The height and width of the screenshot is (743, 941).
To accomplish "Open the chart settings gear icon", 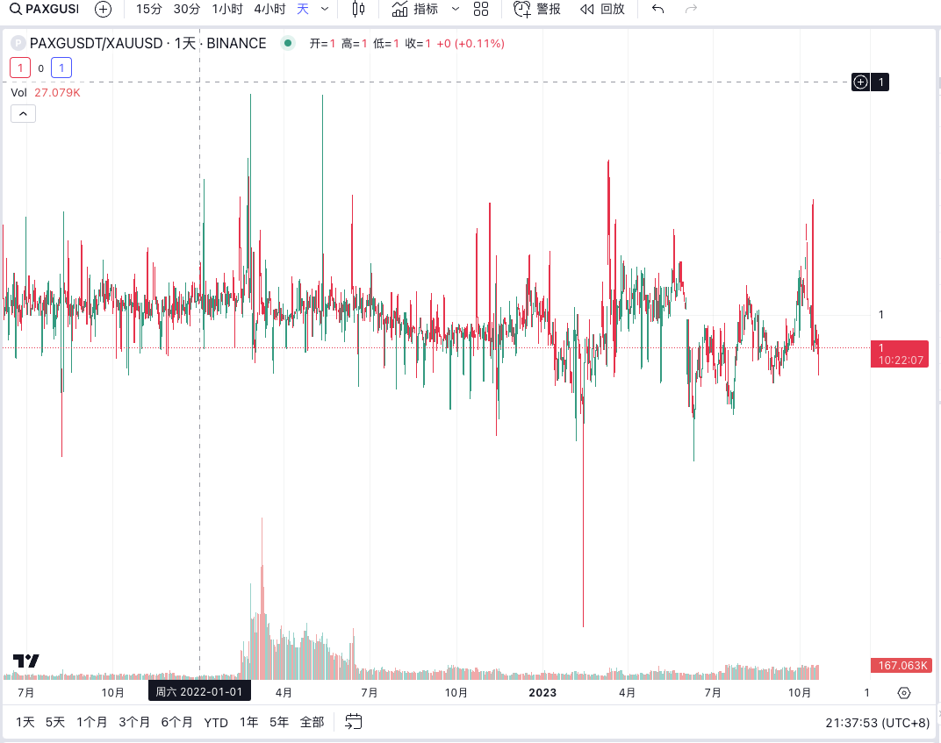I will [x=904, y=693].
